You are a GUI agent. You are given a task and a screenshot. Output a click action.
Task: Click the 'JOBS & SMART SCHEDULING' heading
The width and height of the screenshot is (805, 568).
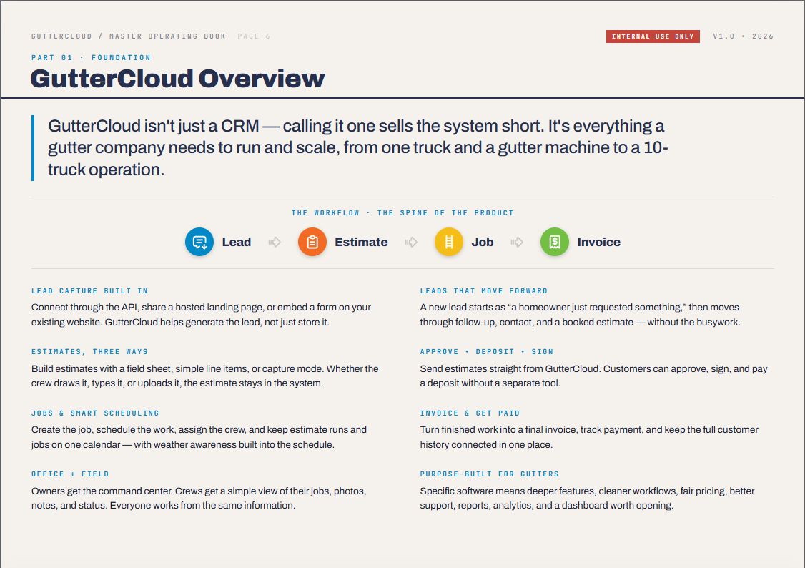pos(96,413)
